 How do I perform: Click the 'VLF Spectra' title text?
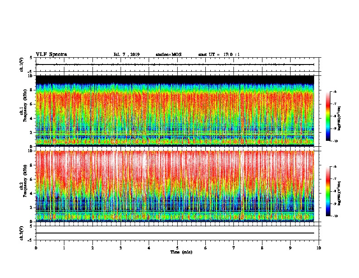click(x=51, y=55)
